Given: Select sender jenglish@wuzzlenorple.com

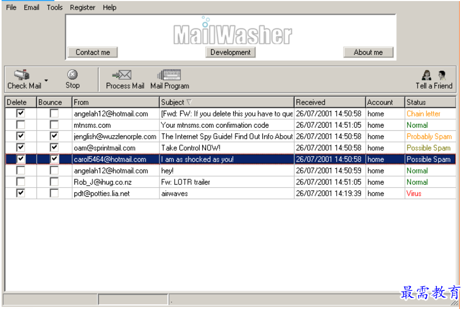Looking at the screenshot, I should 115,137.
